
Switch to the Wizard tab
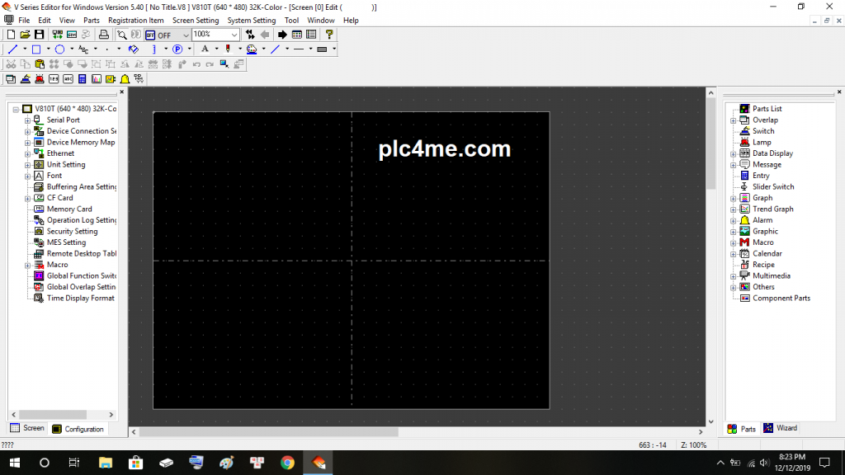click(780, 428)
